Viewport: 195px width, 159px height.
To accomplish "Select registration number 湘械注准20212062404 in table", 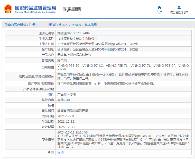I will (73, 33).
